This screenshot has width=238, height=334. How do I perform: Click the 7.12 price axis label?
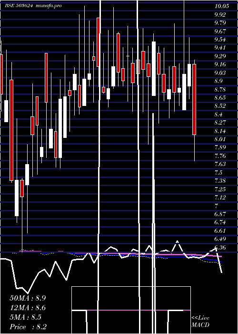point(220,198)
